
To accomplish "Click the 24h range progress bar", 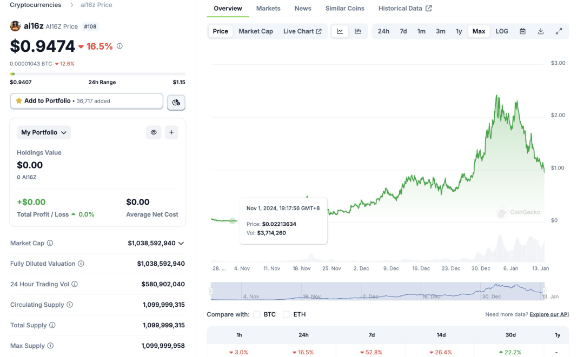I will pyautogui.click(x=97, y=74).
